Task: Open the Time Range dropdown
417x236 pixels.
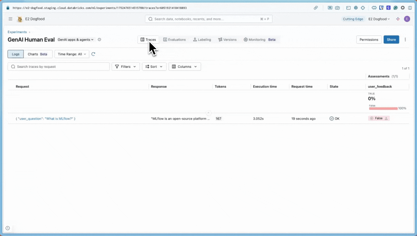Action: (x=72, y=54)
